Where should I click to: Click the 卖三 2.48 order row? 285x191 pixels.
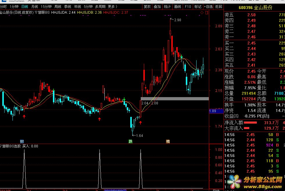255,26
